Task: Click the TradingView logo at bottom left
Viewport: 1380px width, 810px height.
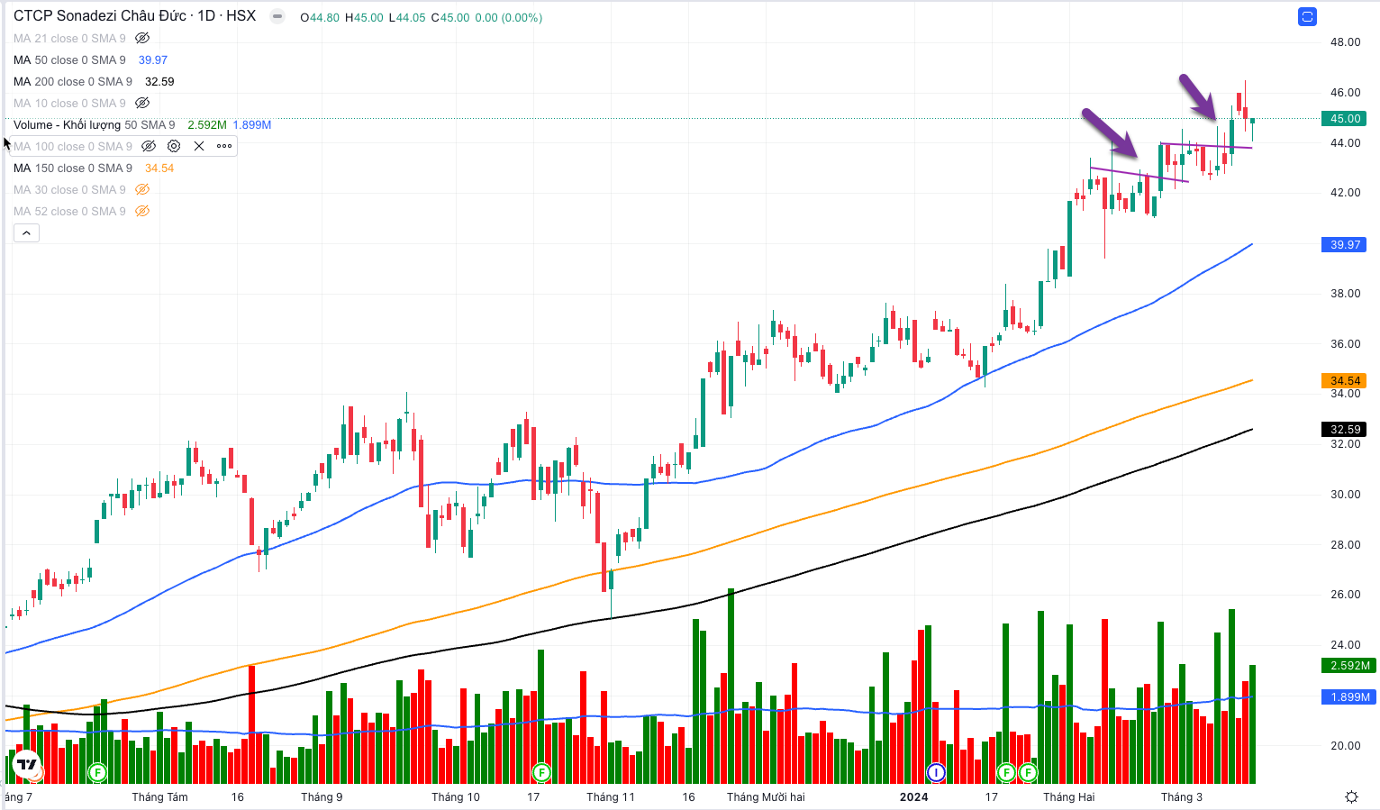Action: [28, 764]
